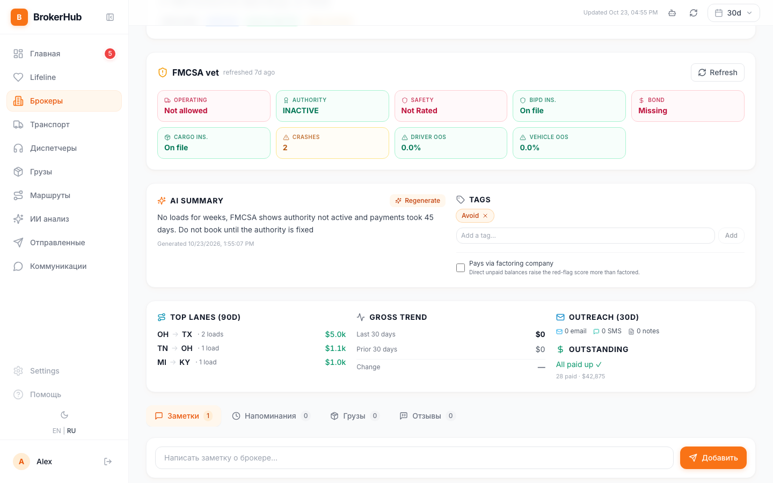Click the Outreach envelope icon
This screenshot has height=483, width=773.
560,317
